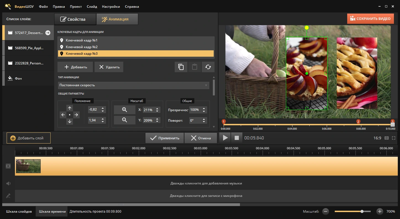Click the Добавить keyframe button
The image size is (400, 219).
click(x=75, y=67)
